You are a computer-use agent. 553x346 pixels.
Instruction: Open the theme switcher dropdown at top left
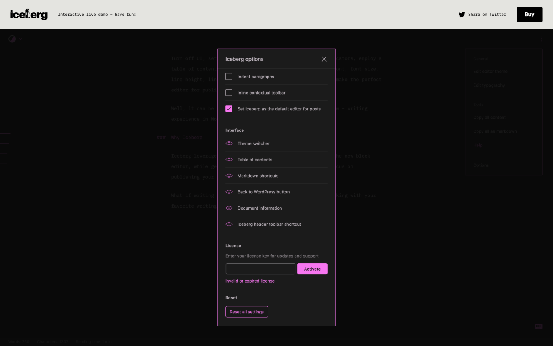(15, 39)
